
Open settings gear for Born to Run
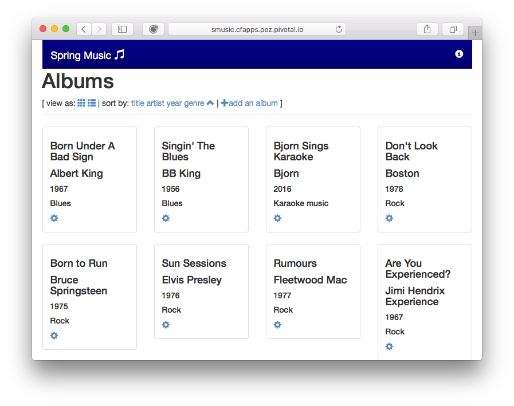[x=54, y=336]
